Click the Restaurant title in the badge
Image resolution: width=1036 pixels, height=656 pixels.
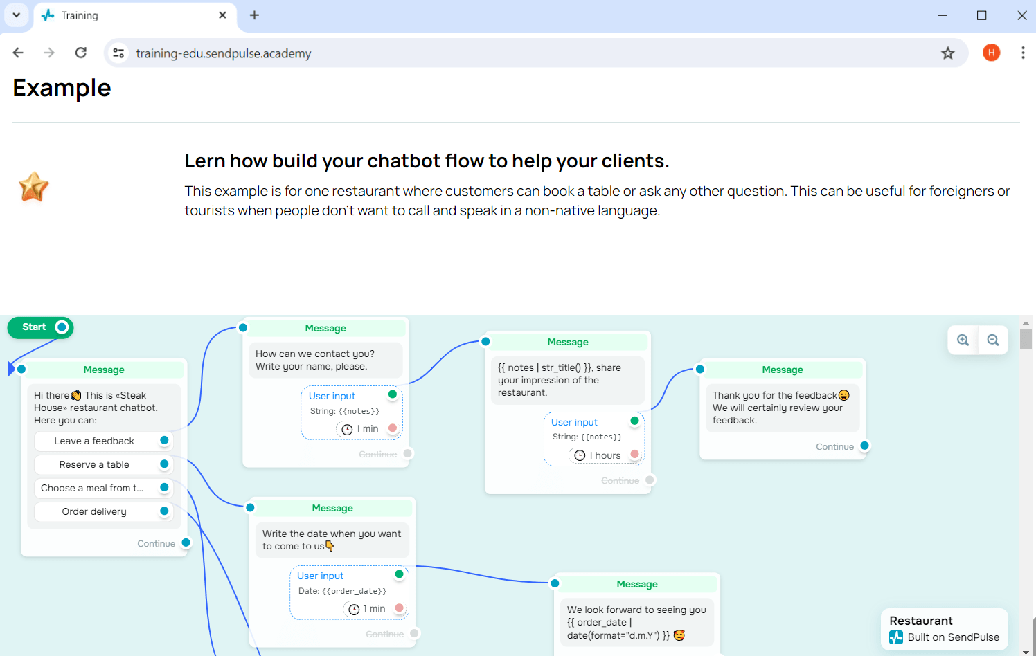(x=921, y=621)
